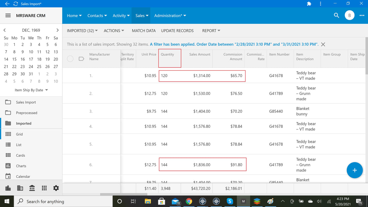Screen dimensions: 368x207
Task: Open the user avatar B menu
Action: click(350, 15)
